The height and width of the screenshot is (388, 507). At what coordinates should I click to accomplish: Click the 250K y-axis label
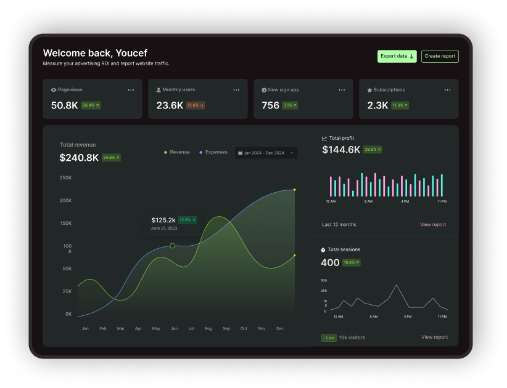[x=65, y=178]
